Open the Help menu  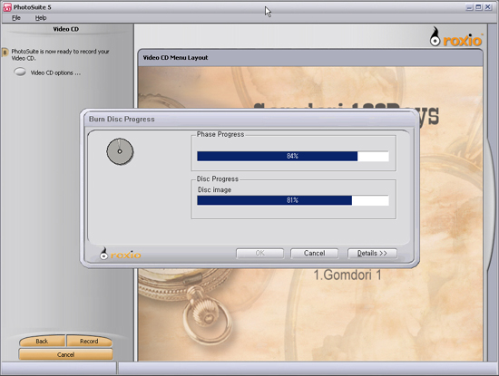(x=41, y=18)
